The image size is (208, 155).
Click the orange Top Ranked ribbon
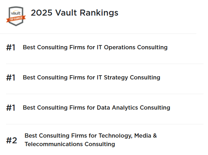point(16,19)
